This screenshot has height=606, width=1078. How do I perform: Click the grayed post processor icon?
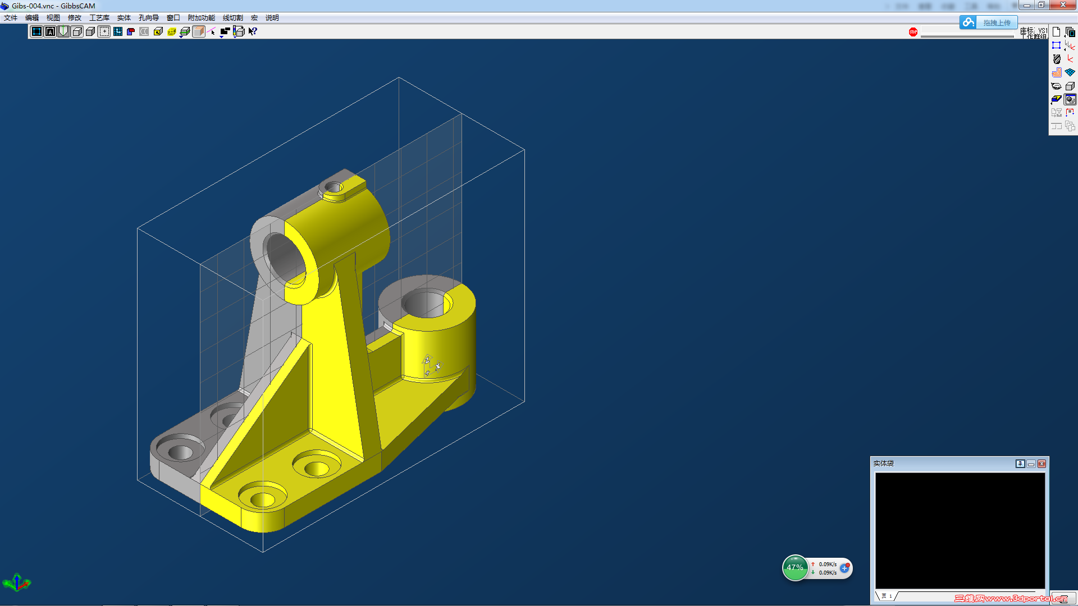coord(1056,113)
